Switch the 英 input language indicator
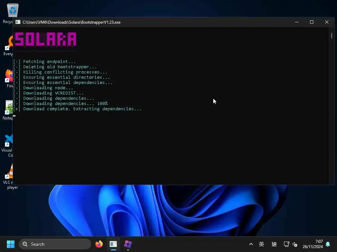337x252 pixels. click(x=261, y=244)
